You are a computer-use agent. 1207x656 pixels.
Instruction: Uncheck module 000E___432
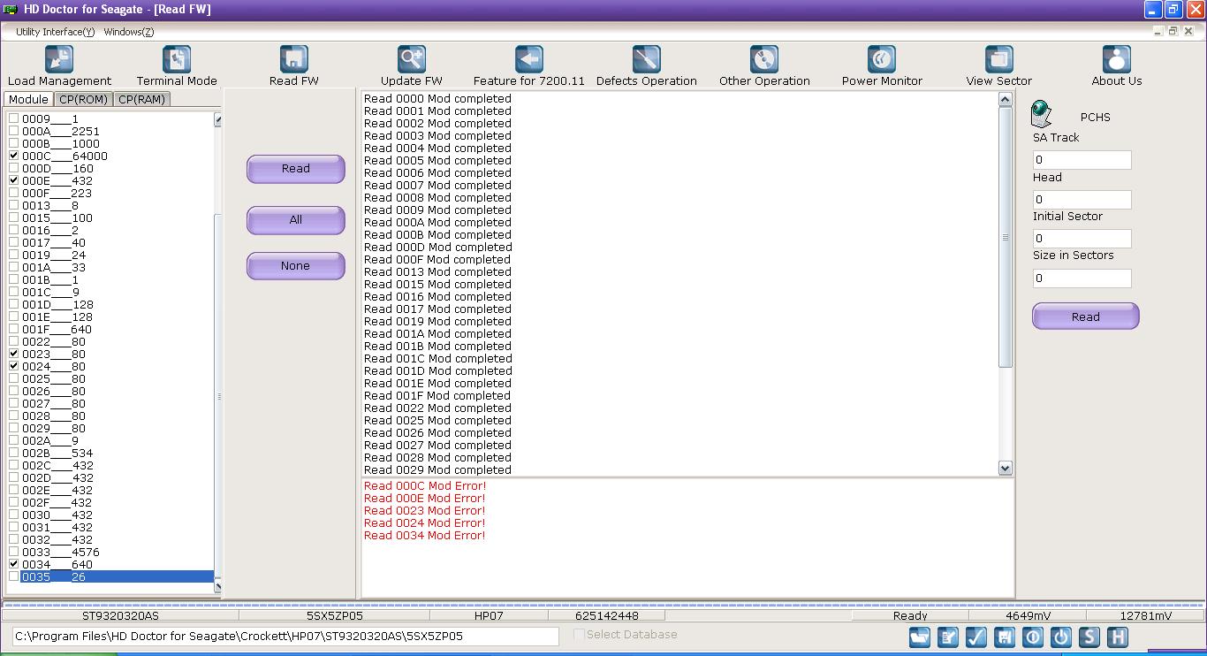(13, 180)
